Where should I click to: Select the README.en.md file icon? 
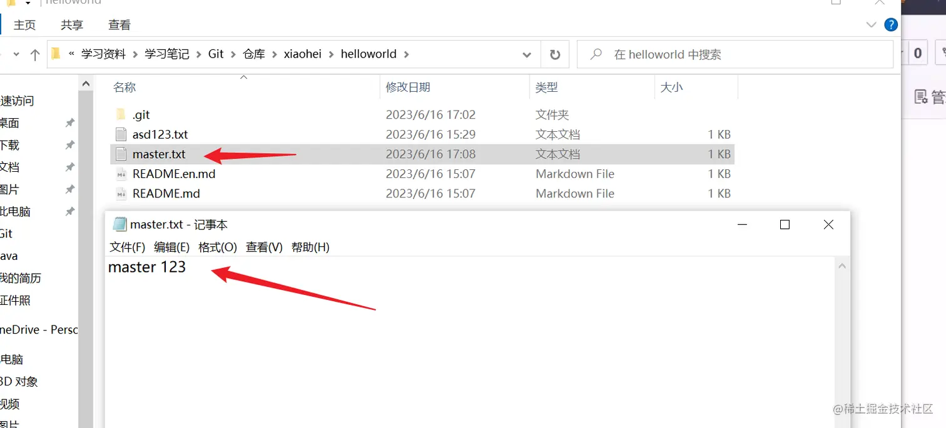pos(121,174)
